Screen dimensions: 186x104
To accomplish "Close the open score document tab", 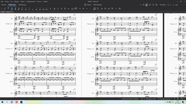I will click(12, 12).
